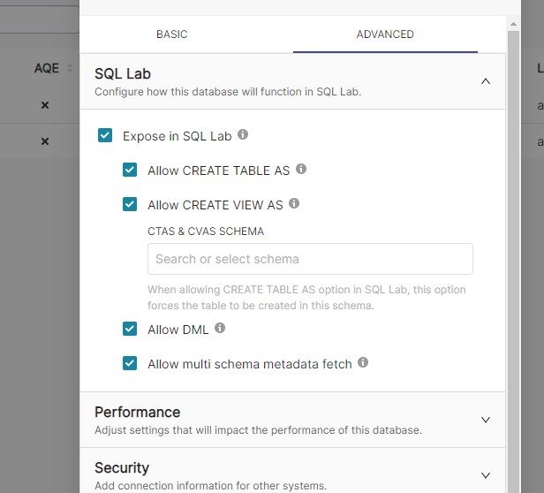Click the info icon beside Allow DML
Viewport: 544px width, 493px height.
[220, 328]
